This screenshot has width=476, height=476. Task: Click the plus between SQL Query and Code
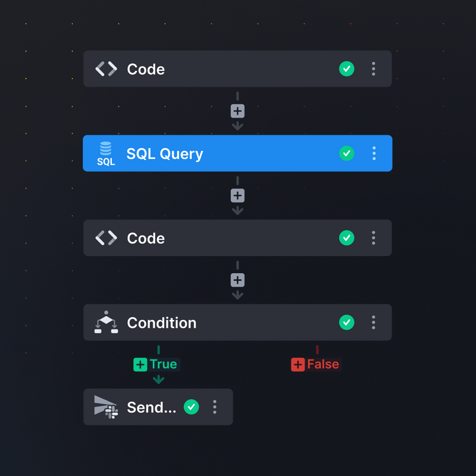pyautogui.click(x=237, y=196)
